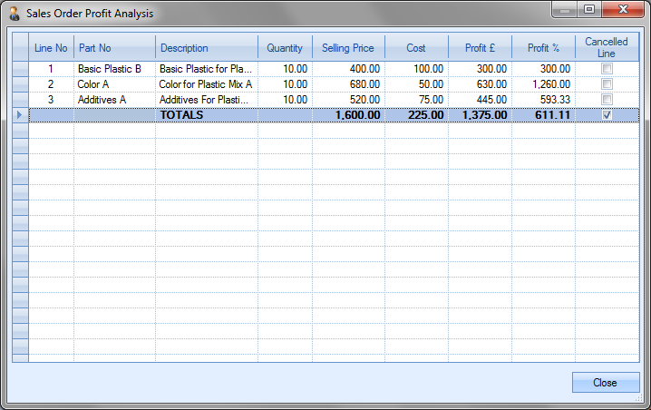This screenshot has height=410, width=651.
Task: Sort by the Line No column header
Action: (x=51, y=48)
